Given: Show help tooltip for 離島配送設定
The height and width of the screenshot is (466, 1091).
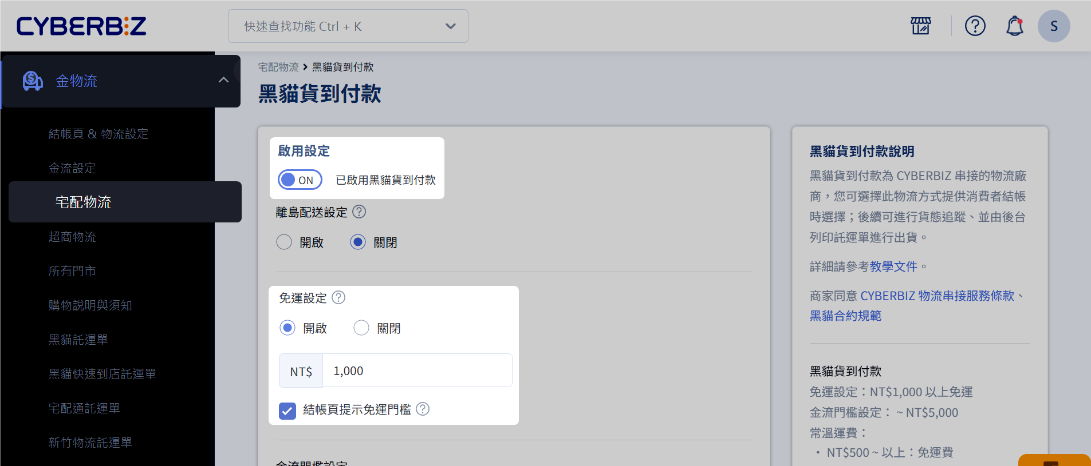Looking at the screenshot, I should tap(359, 212).
